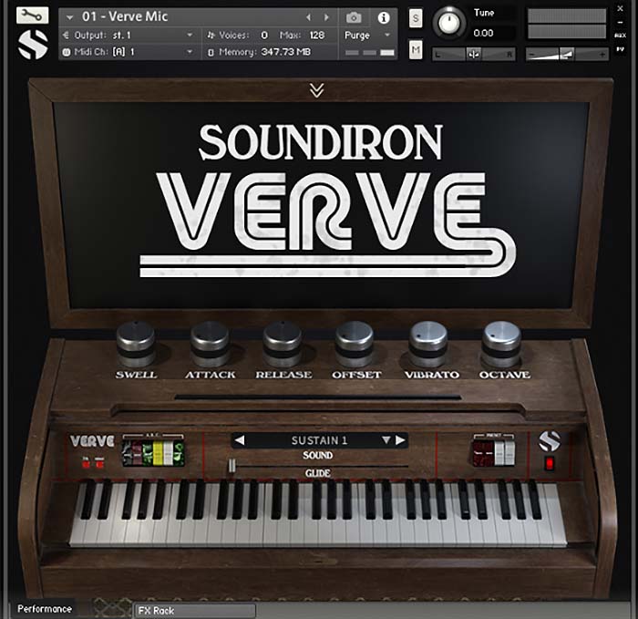The image size is (638, 619).
Task: Click the yellow A.R.C. rocker tab
Action: pyautogui.click(x=158, y=453)
